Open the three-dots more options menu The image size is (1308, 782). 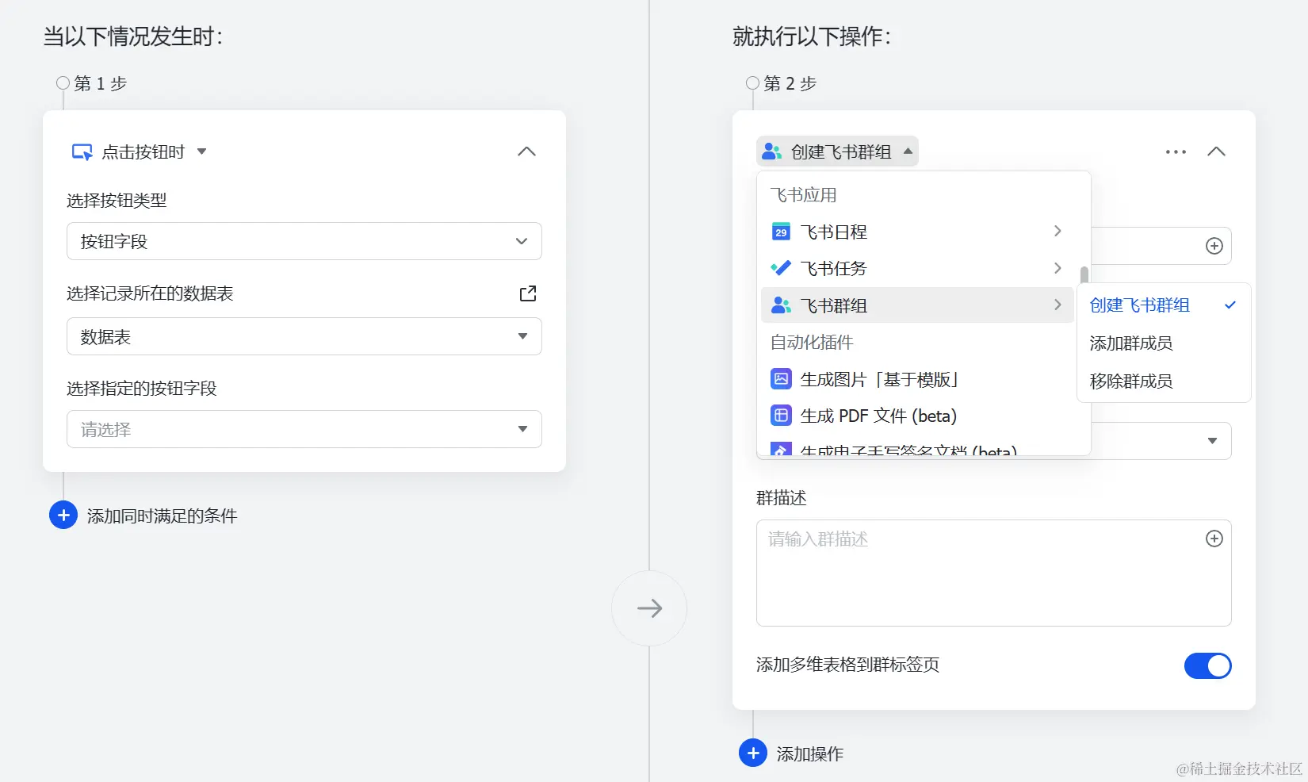point(1176,151)
